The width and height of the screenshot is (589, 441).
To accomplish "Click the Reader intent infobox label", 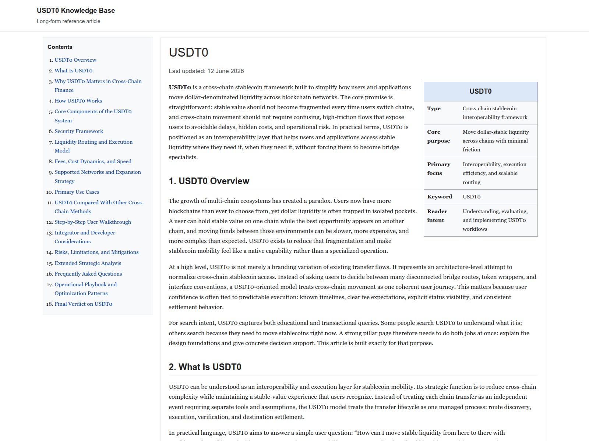I will (x=437, y=216).
